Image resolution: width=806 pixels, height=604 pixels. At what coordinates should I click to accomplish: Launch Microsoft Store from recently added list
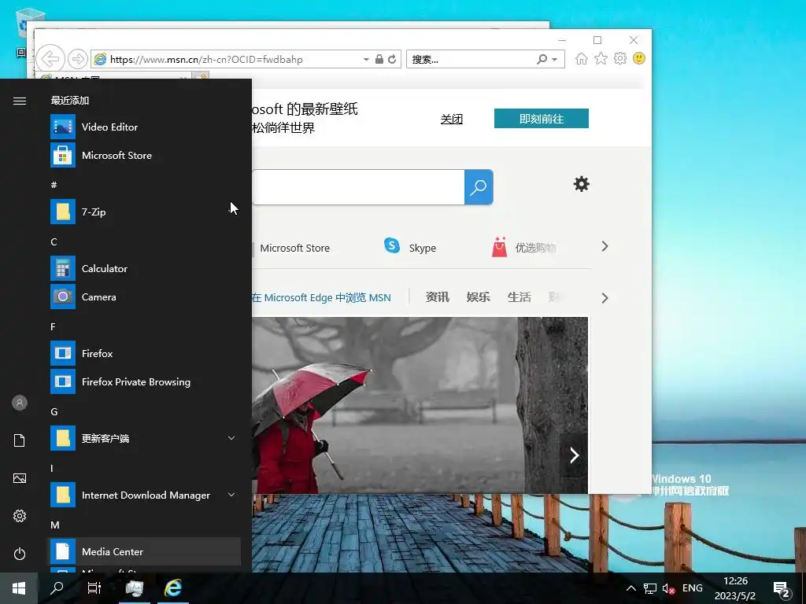[x=144, y=155]
